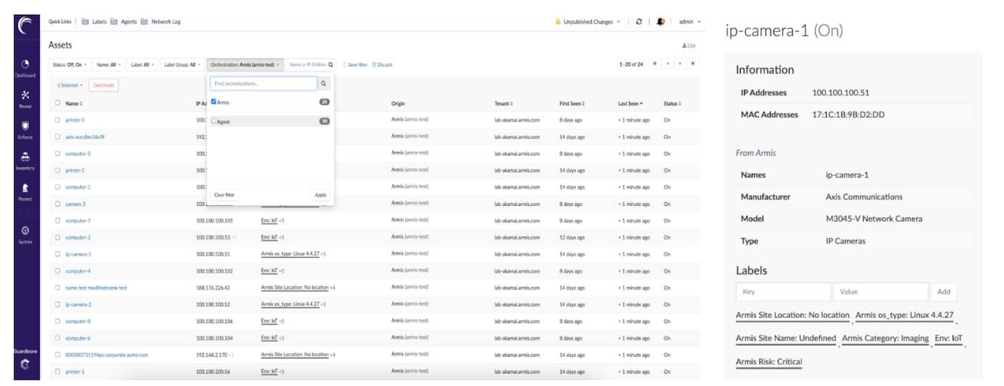Open the Label Group: All dropdown
The image size is (1004, 386).
coord(182,64)
